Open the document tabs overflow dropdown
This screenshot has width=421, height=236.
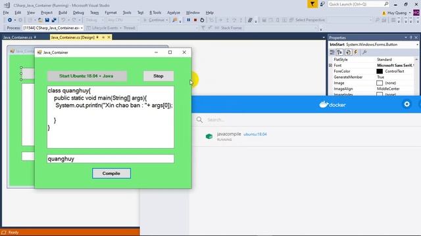click(324, 38)
